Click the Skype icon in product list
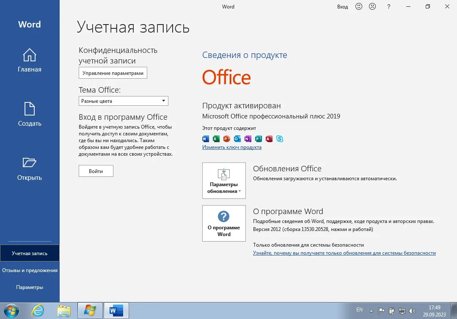This screenshot has width=457, height=319. point(280,139)
